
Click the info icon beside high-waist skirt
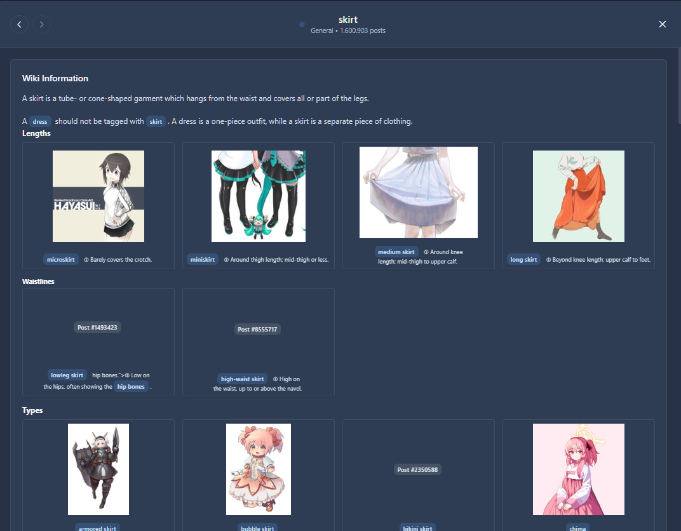tap(275, 379)
